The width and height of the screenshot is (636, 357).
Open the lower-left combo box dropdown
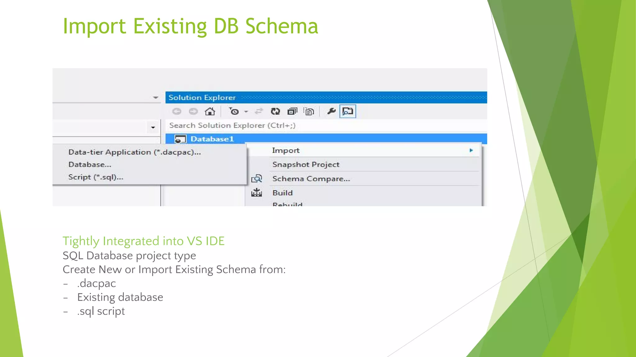(153, 127)
